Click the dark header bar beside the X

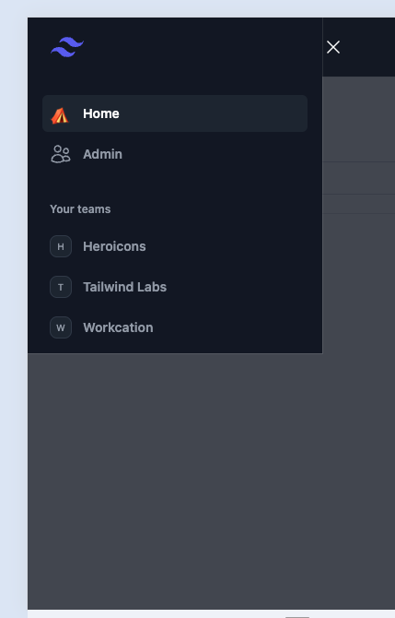click(x=370, y=47)
